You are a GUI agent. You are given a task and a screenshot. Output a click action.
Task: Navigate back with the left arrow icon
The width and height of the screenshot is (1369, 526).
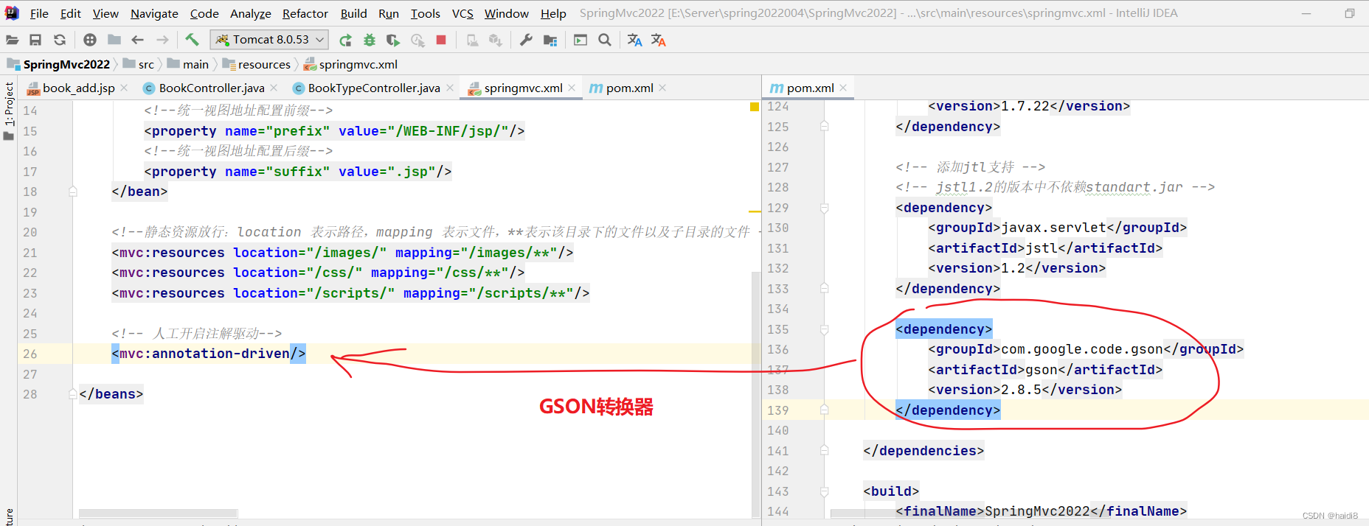138,40
